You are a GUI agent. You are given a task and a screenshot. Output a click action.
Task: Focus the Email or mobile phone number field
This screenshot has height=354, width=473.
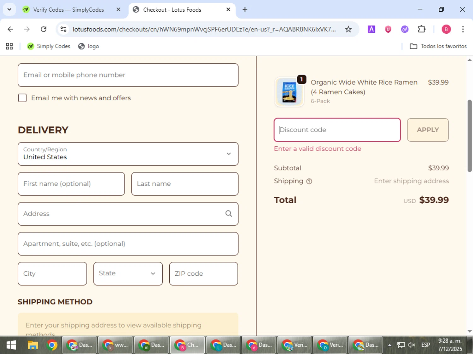(128, 75)
